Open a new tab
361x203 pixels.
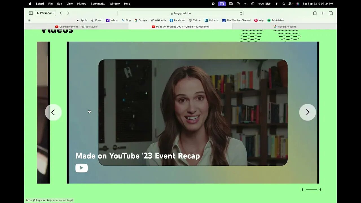(323, 13)
